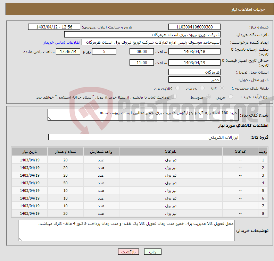
Task: Click the هرمزگان delivery province field
Action: point(194,72)
